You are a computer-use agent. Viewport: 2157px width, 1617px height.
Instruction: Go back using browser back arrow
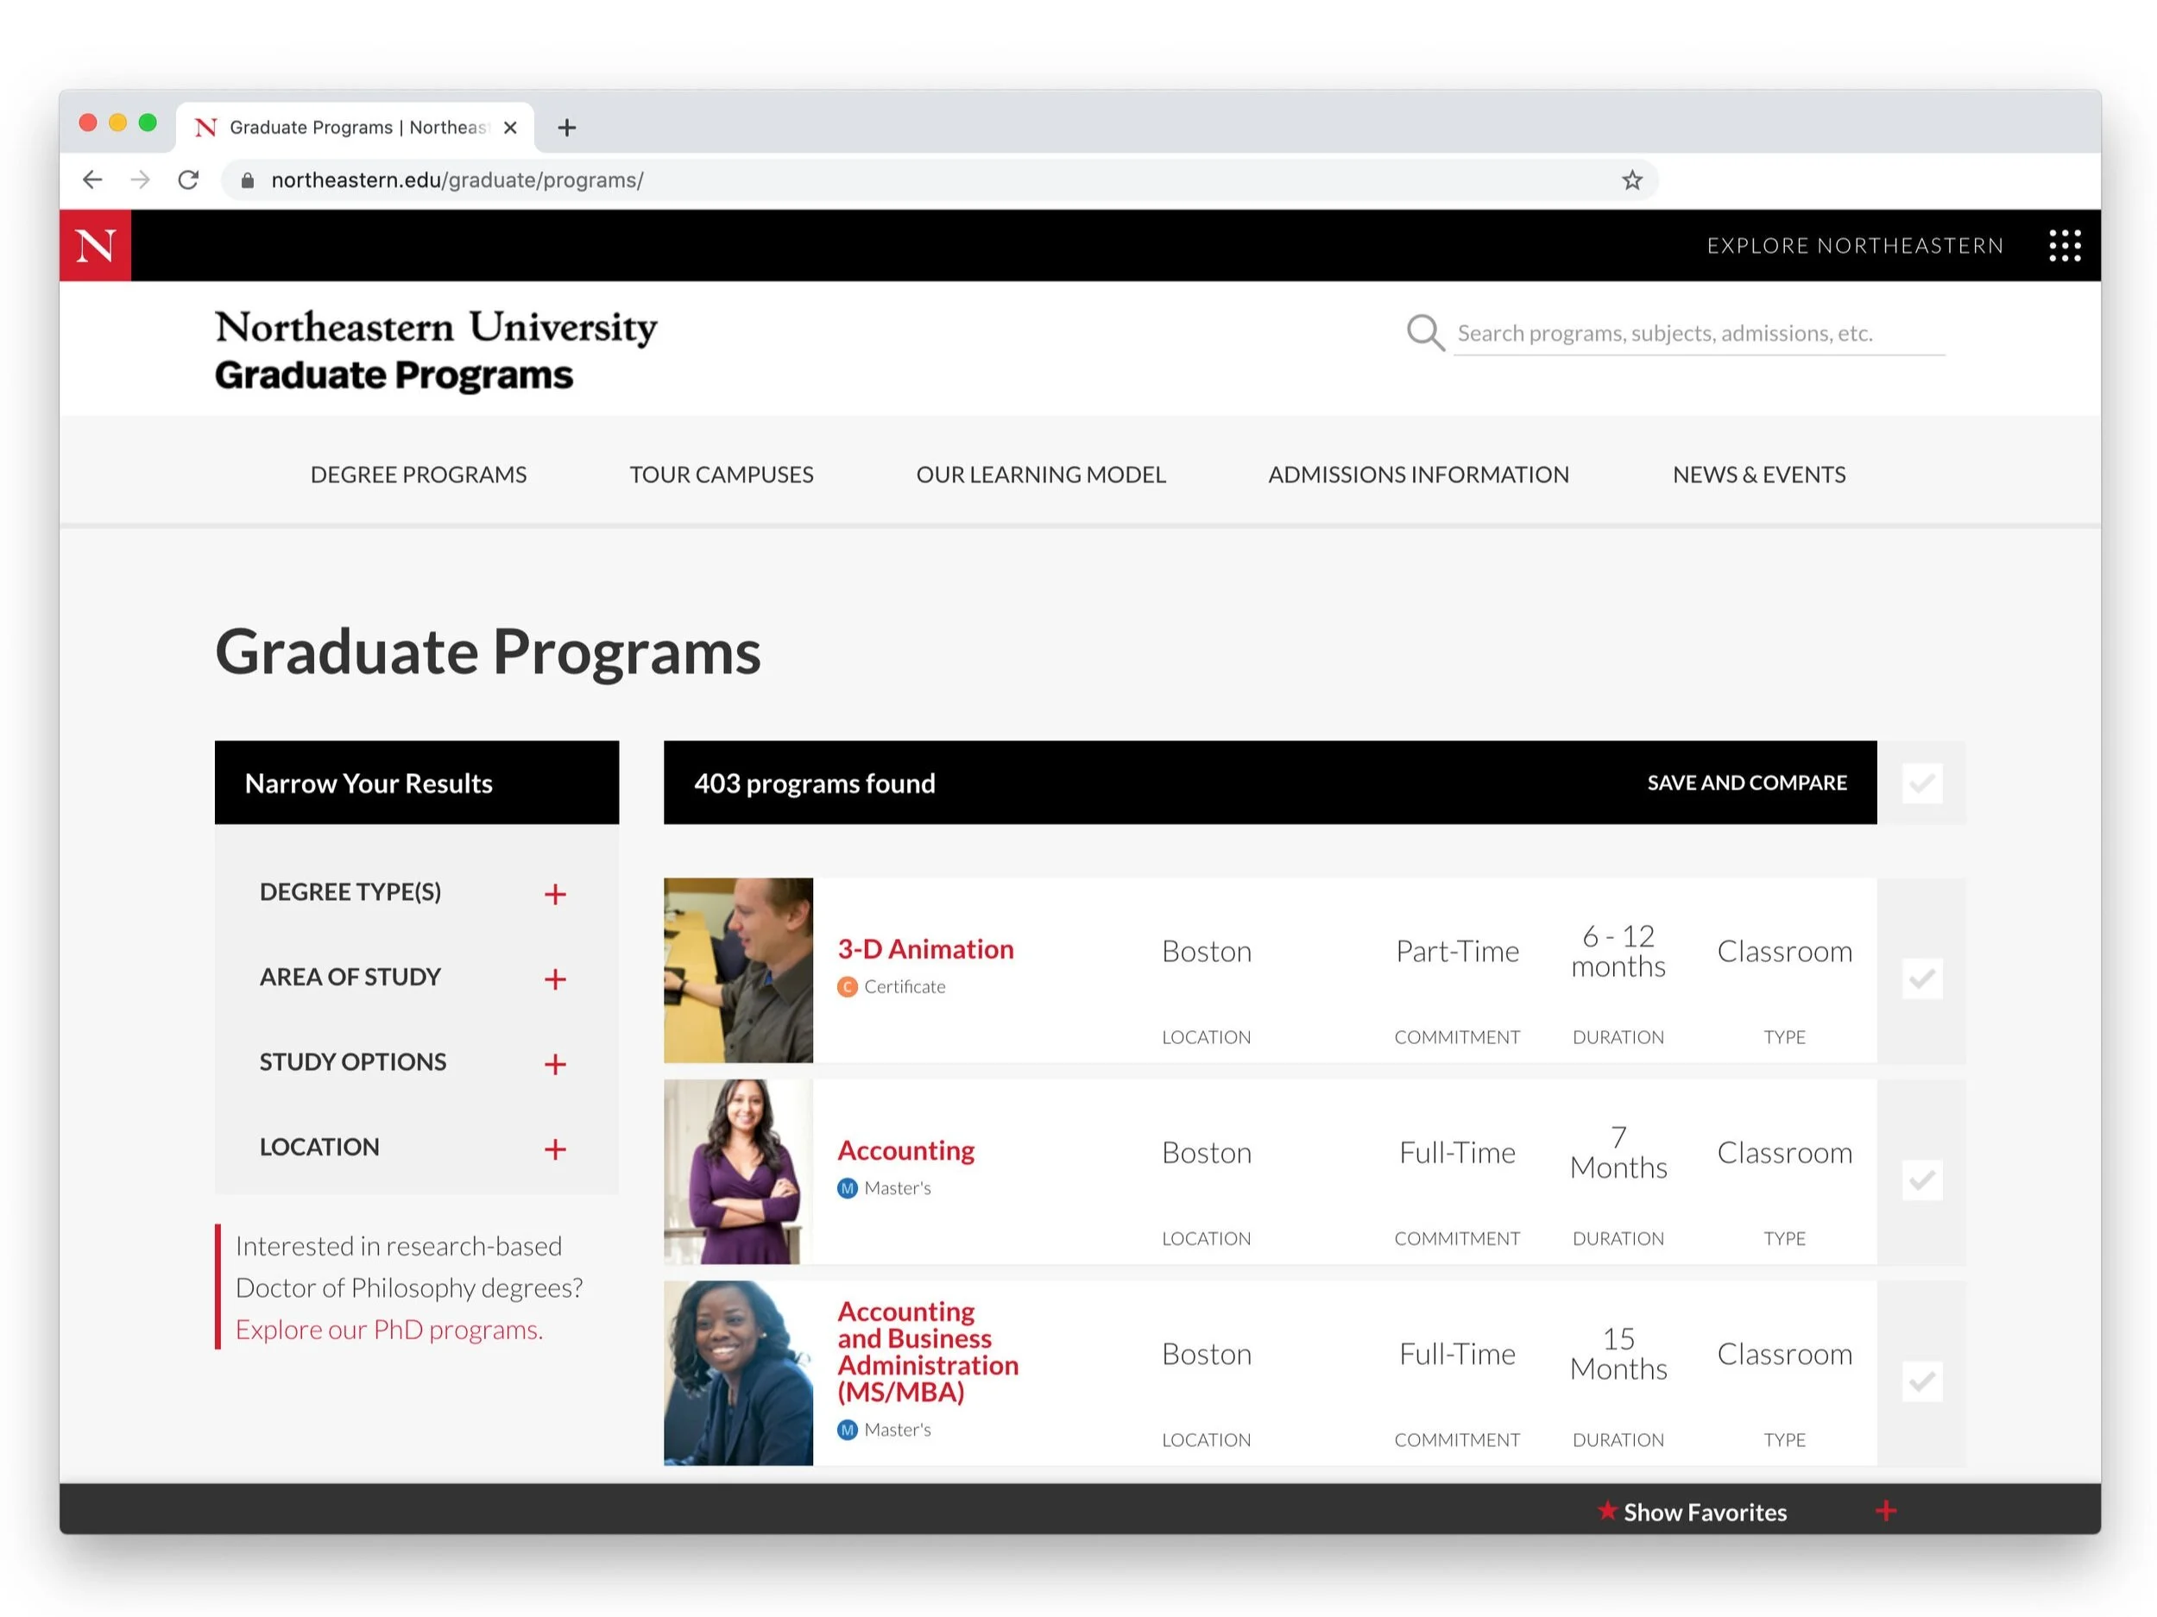click(92, 180)
